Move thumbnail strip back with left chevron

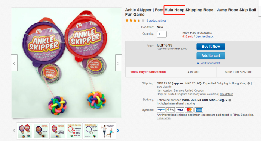(14, 131)
